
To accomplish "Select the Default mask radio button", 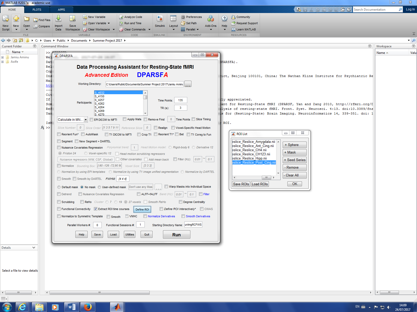I will point(59,187).
